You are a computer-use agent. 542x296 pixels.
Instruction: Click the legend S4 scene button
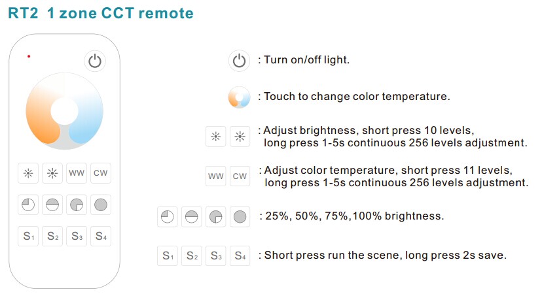click(240, 255)
